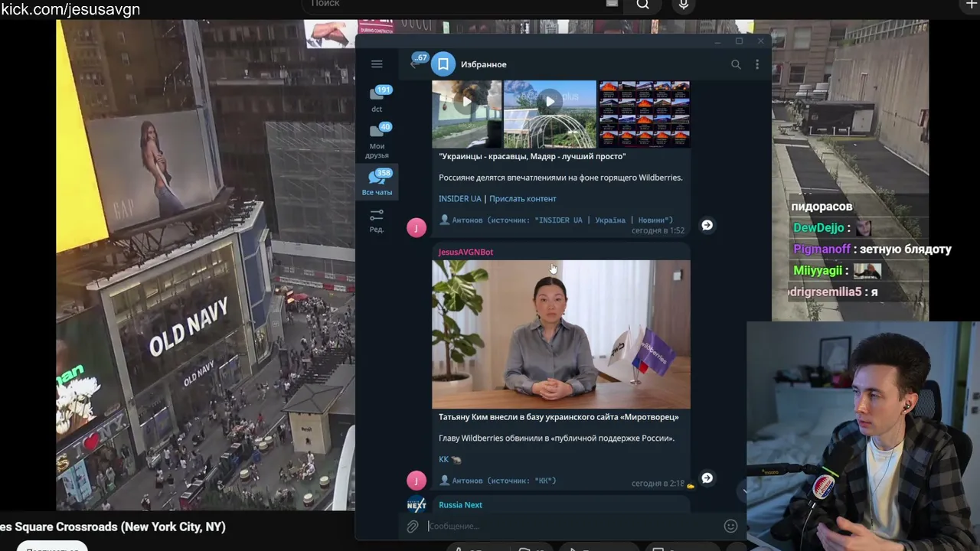The image size is (980, 551).
Task: Follow the Прислать контент link
Action: (523, 199)
